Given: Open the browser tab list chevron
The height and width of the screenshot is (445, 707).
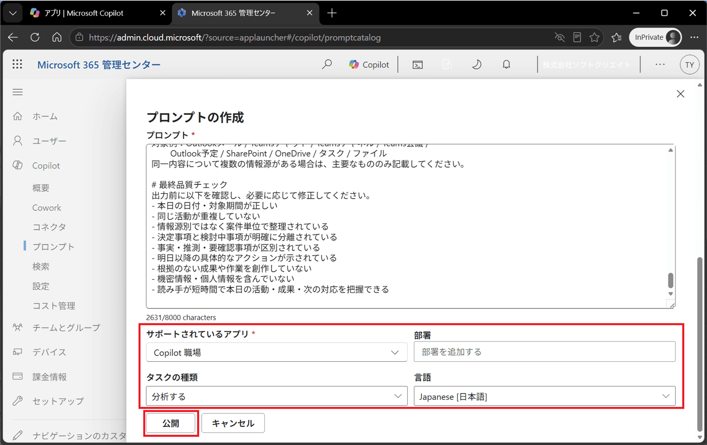Looking at the screenshot, I should (x=13, y=13).
